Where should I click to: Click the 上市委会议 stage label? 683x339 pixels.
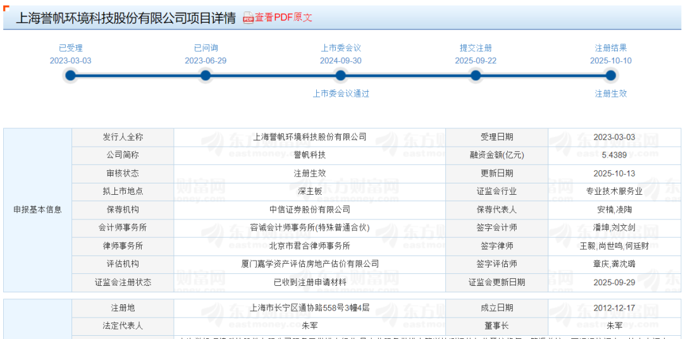341,48
